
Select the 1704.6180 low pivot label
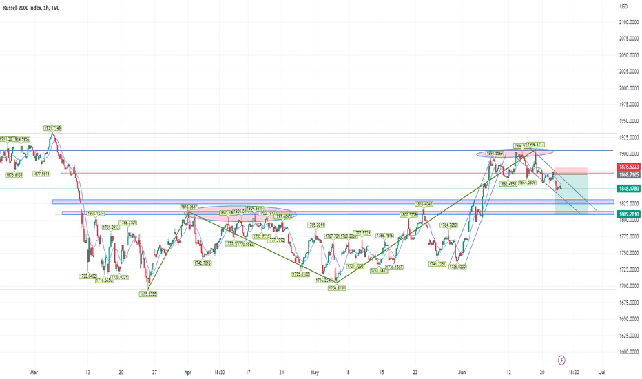[337, 288]
